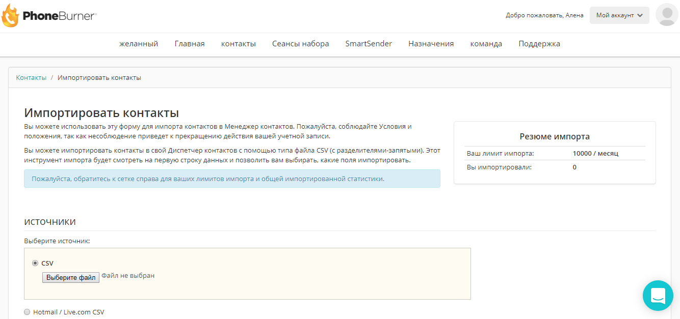Click the Выберите файл button
Screen dimensions: 680x319
tap(70, 277)
